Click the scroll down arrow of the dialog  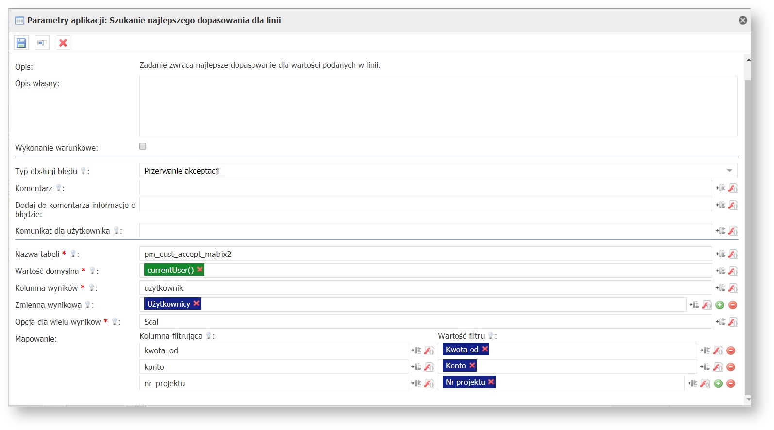click(x=748, y=399)
